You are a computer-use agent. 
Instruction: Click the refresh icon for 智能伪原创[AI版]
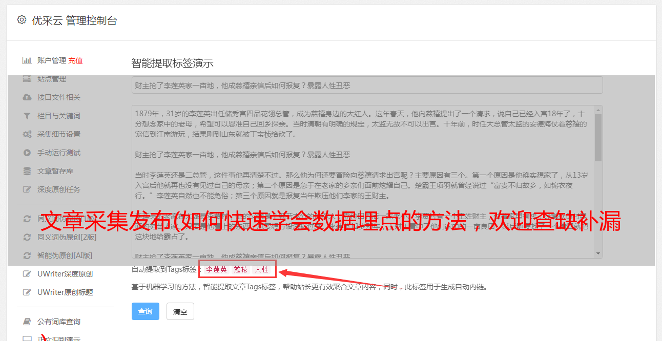click(27, 255)
